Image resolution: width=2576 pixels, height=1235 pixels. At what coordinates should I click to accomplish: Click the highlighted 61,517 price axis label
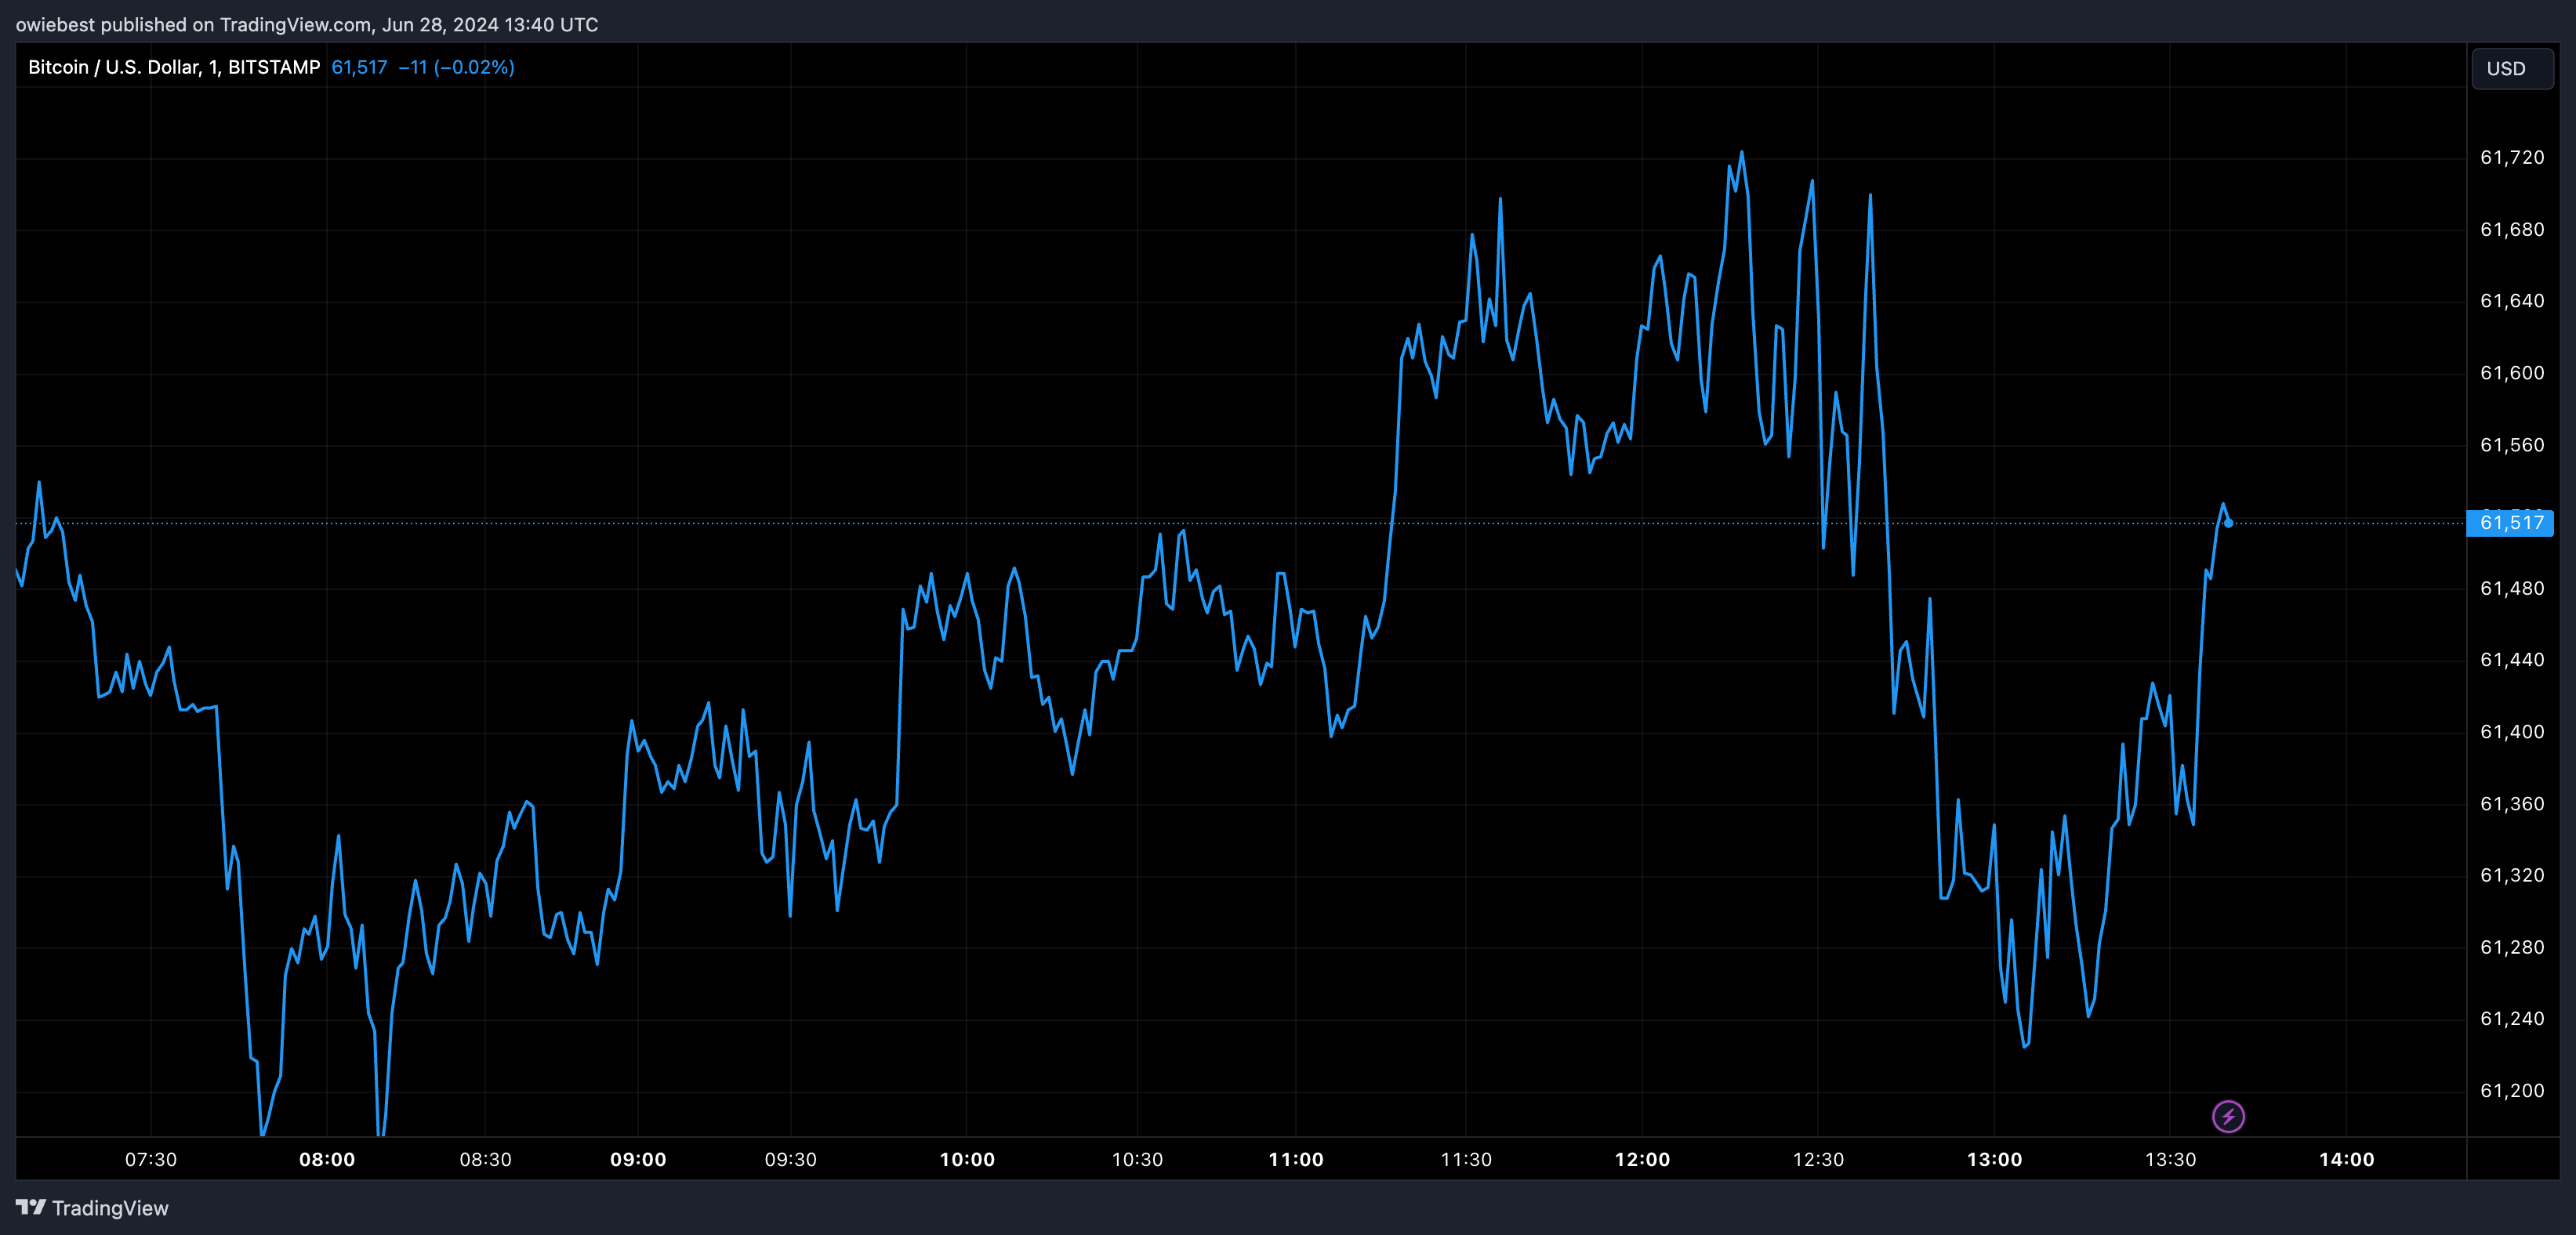[2510, 522]
